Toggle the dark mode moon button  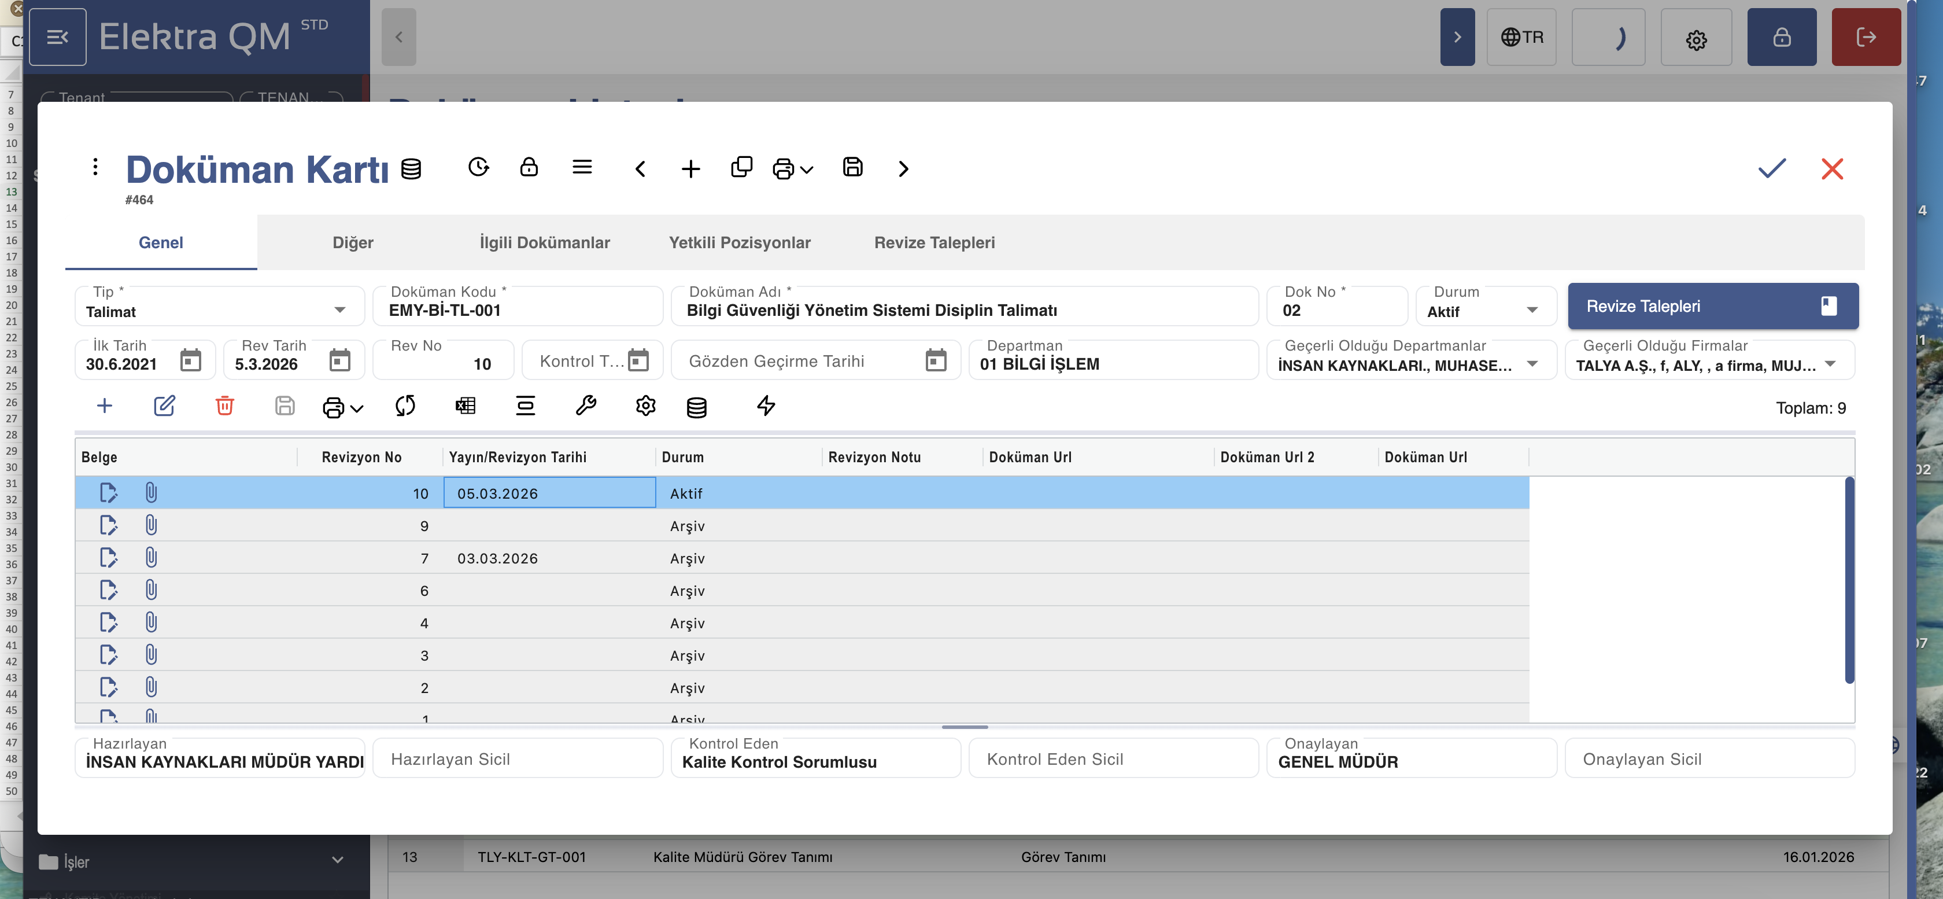(x=1608, y=37)
